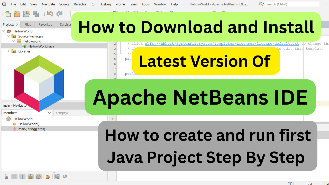329x185 pixels.
Task: Select HellowWorld.java in the Projects tree
Action: point(41,46)
